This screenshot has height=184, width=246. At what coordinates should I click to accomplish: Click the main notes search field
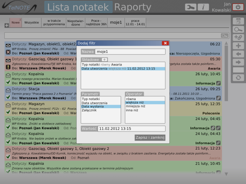point(112,36)
